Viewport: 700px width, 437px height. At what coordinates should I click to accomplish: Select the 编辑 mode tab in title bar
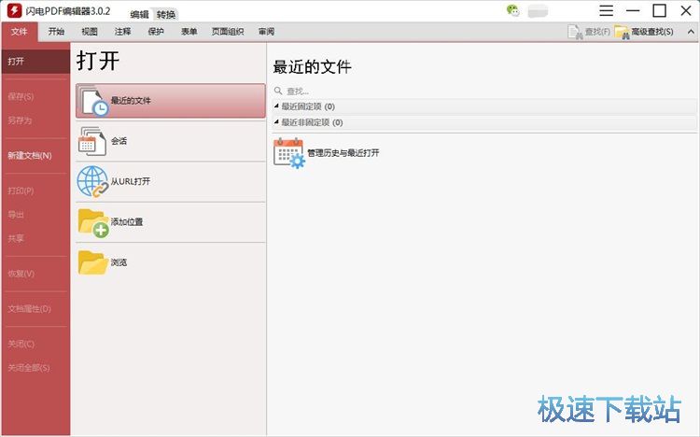[x=139, y=14]
